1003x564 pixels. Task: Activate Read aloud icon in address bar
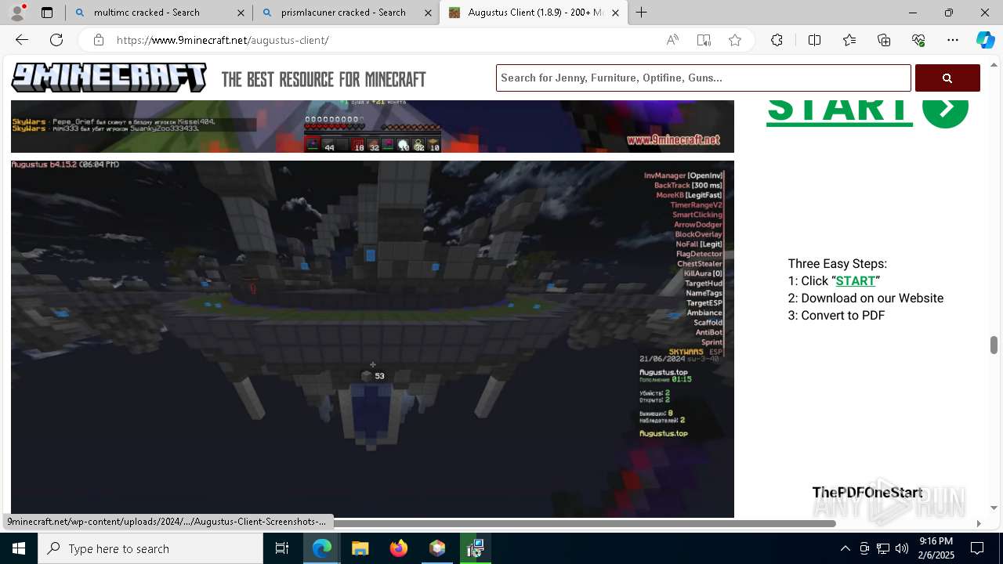(672, 40)
